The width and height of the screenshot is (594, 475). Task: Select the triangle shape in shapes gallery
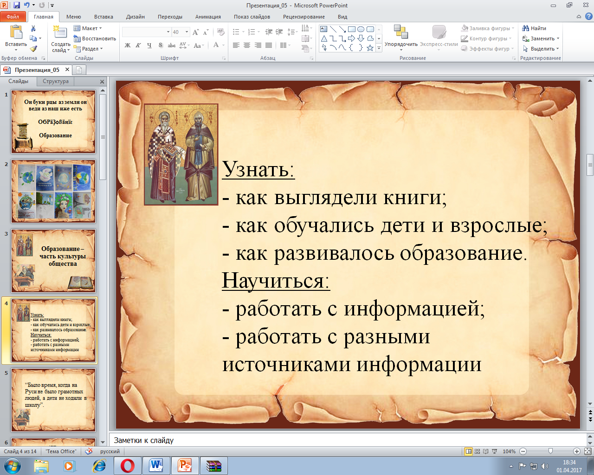pyautogui.click(x=324, y=39)
